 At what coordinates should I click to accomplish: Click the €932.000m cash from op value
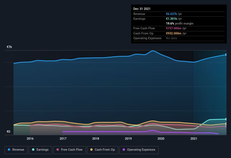click(x=174, y=33)
